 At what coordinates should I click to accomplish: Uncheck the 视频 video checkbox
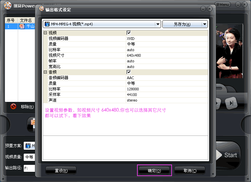click(129, 33)
